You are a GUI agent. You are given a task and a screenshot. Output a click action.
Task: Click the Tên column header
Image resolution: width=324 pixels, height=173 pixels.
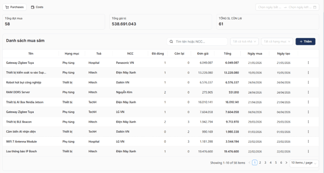click(x=31, y=54)
